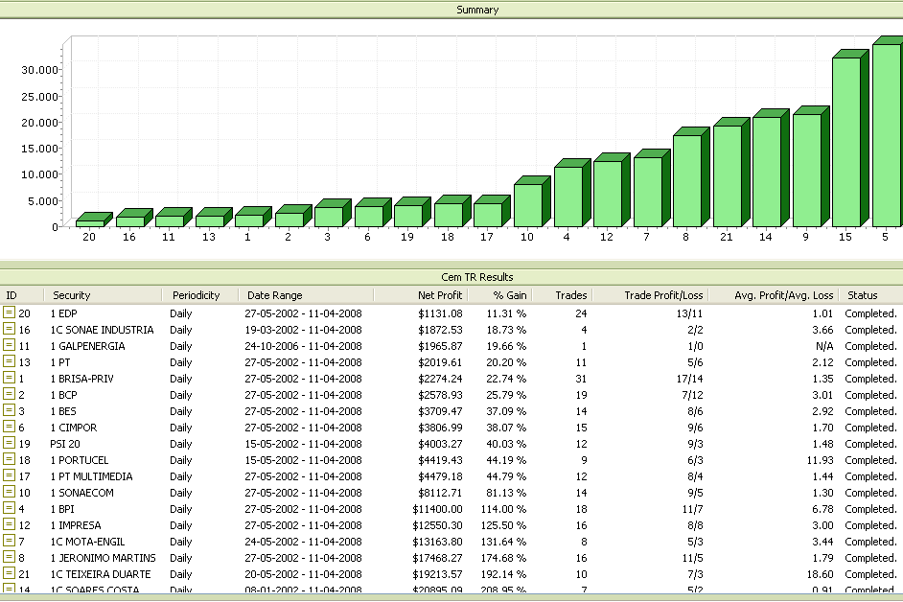
Task: Open the report icon for 1 BRISA-PRIV
Action: pos(10,378)
